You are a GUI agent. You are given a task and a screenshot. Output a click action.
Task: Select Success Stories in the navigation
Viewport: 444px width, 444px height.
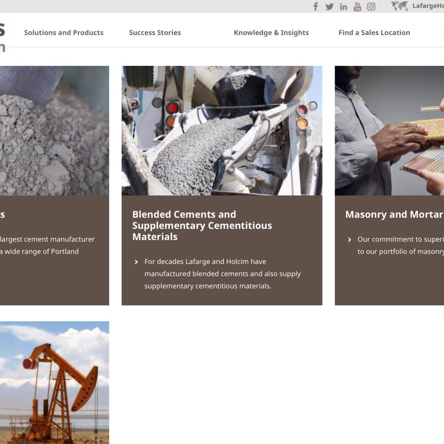155,33
